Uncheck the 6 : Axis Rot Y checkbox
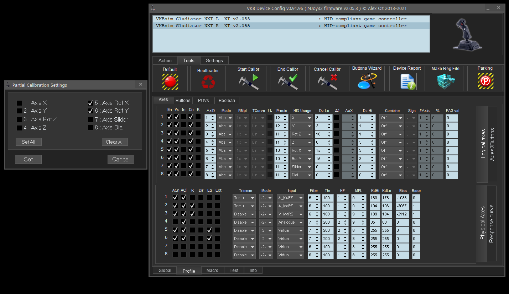This screenshot has height=294, width=509. (x=90, y=111)
